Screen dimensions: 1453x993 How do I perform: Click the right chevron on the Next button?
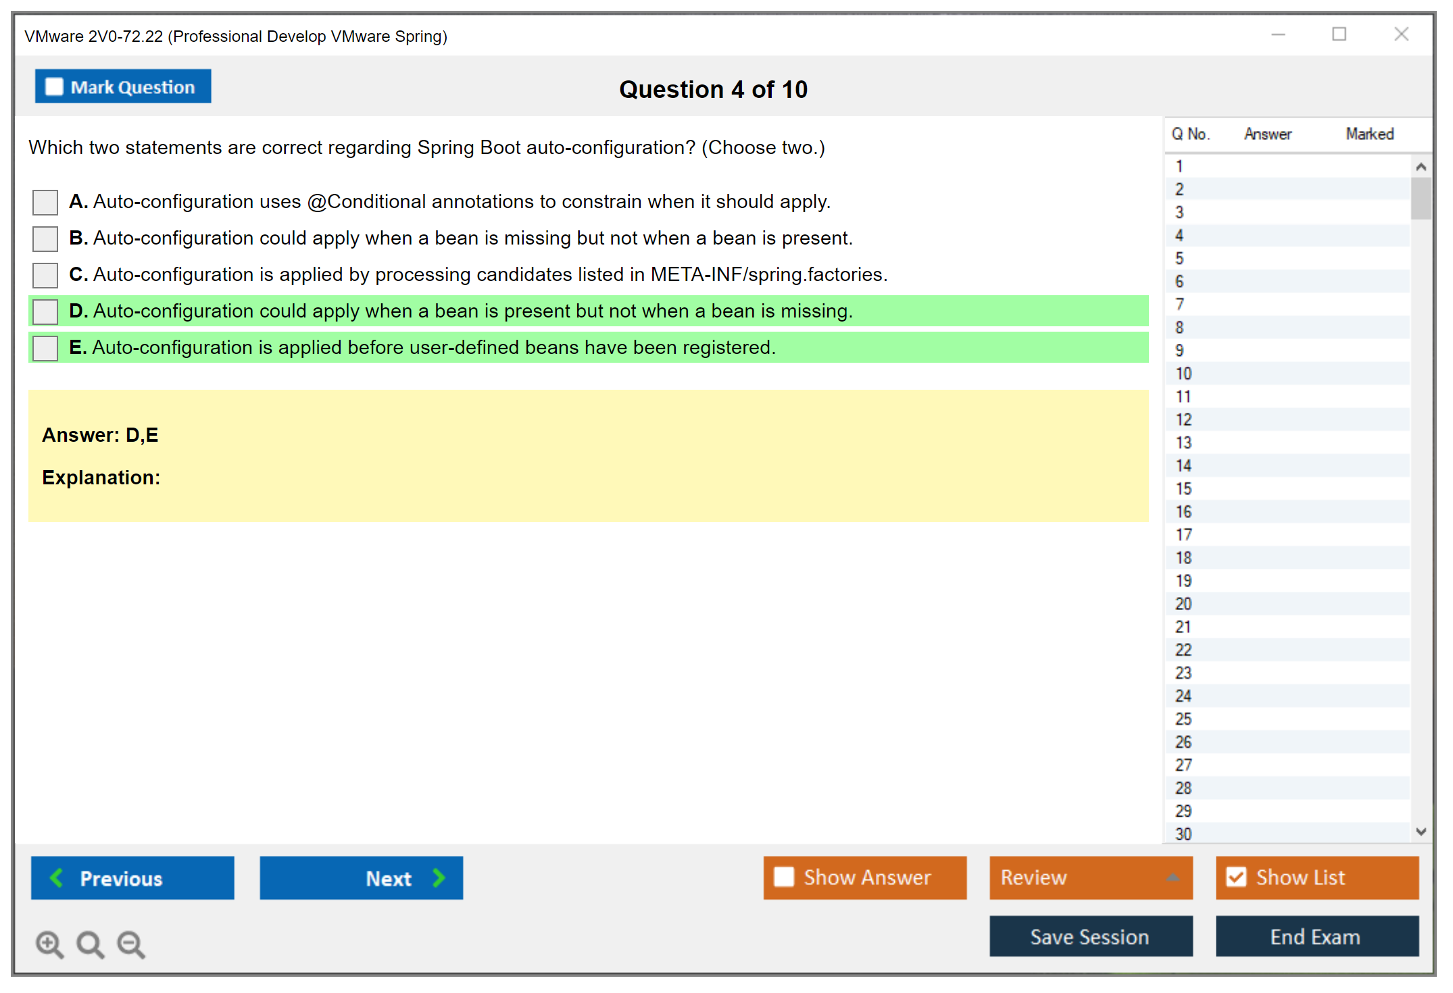439,878
